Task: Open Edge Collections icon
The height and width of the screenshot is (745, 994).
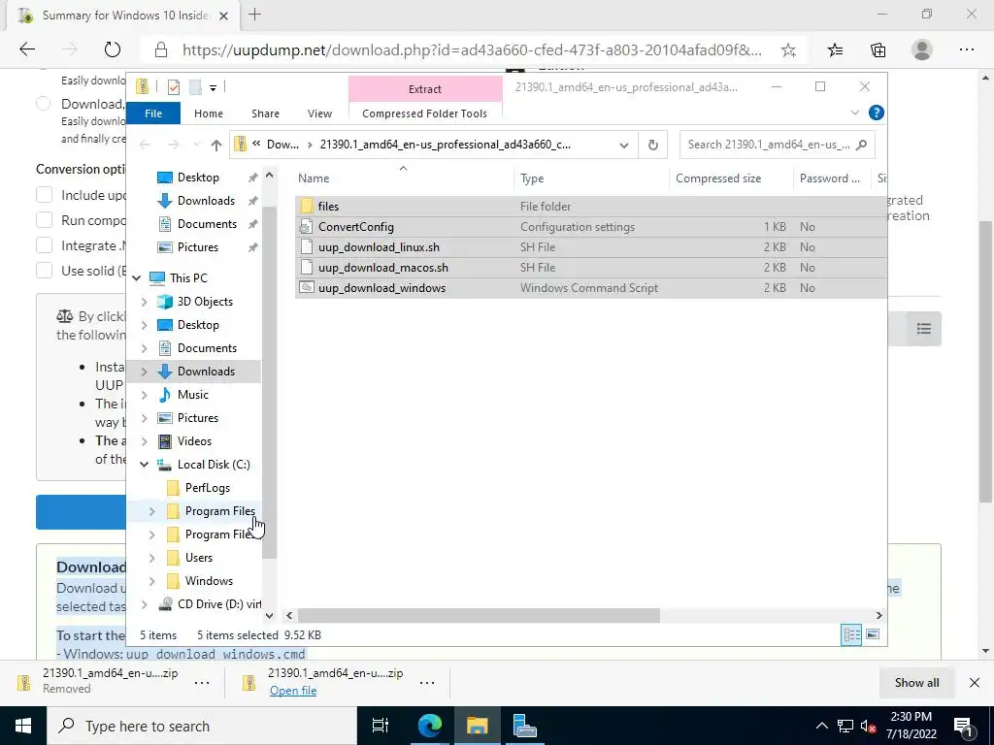Action: pyautogui.click(x=878, y=50)
